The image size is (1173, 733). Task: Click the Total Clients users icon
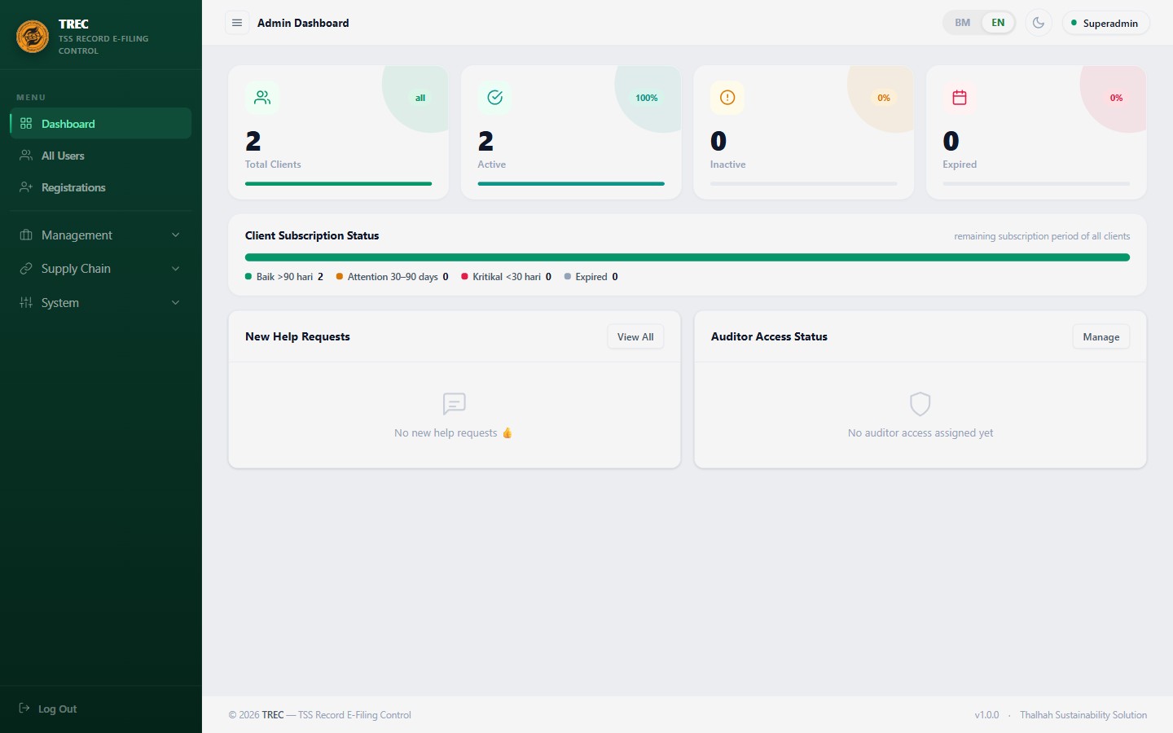click(262, 98)
